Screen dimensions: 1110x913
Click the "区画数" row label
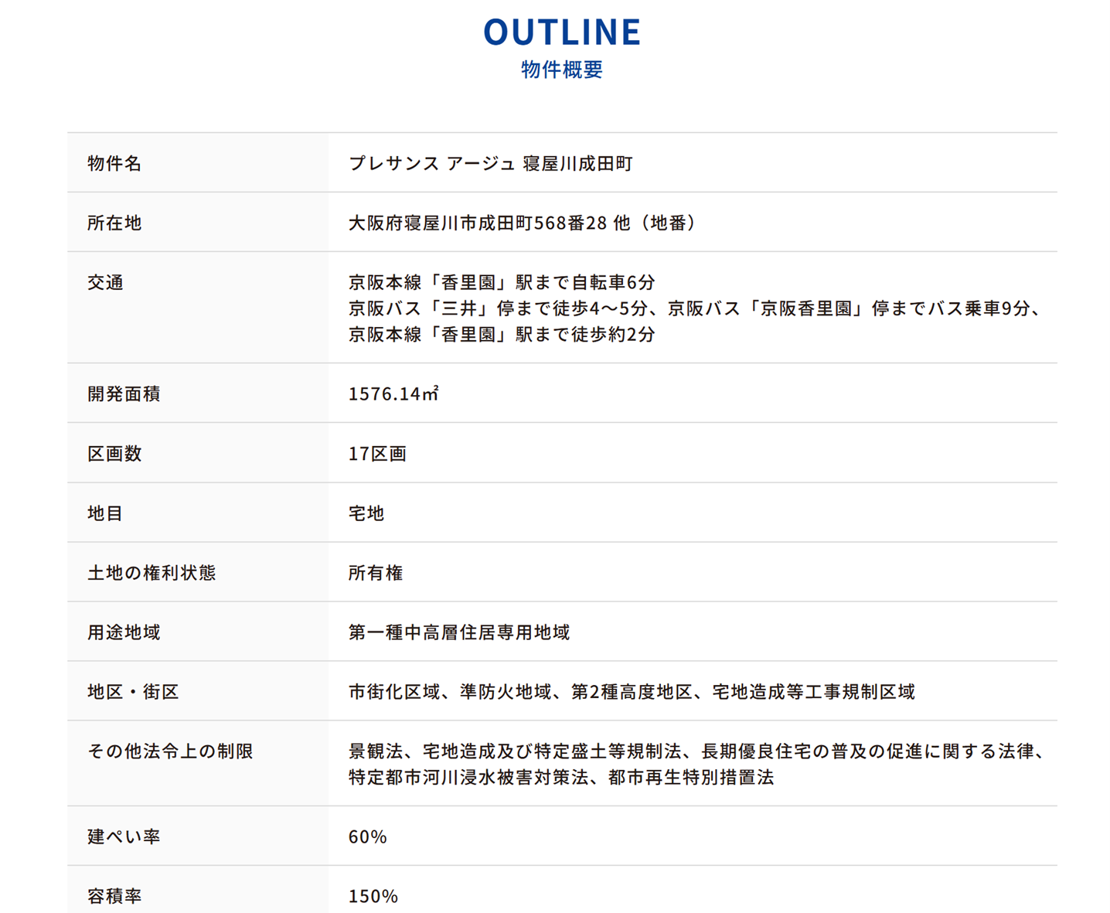tap(114, 453)
